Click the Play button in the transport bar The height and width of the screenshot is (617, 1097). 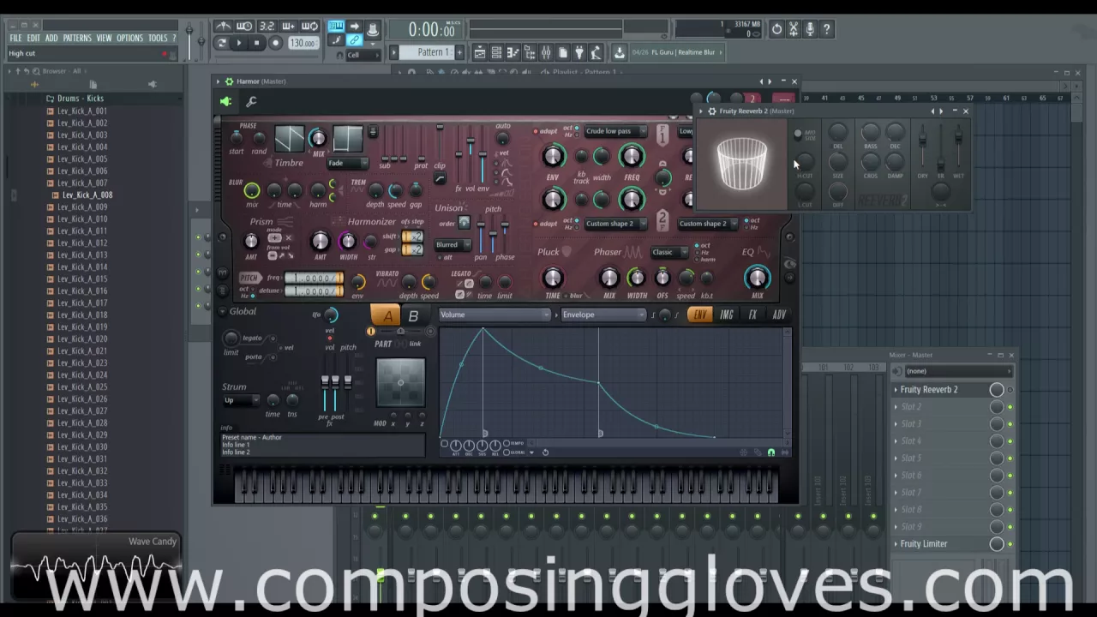click(x=239, y=43)
